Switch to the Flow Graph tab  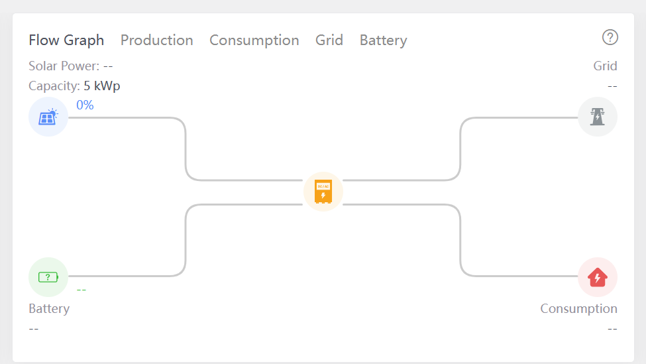pos(66,40)
